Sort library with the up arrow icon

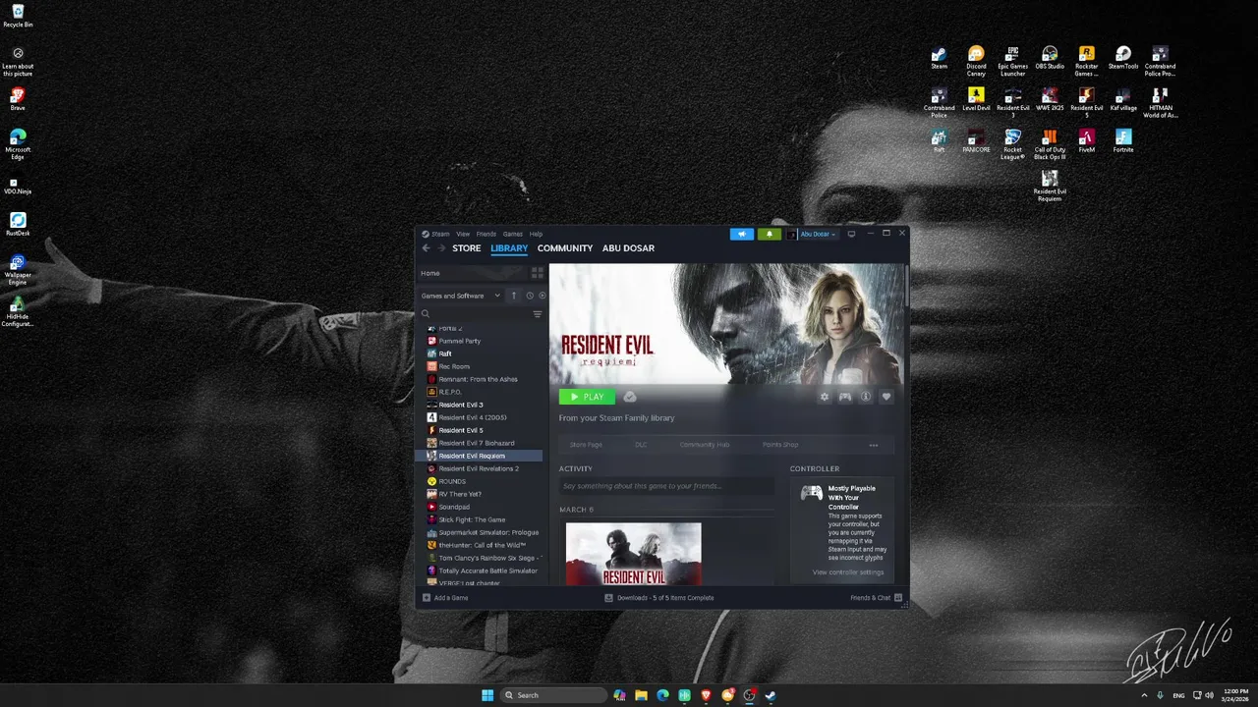click(513, 296)
